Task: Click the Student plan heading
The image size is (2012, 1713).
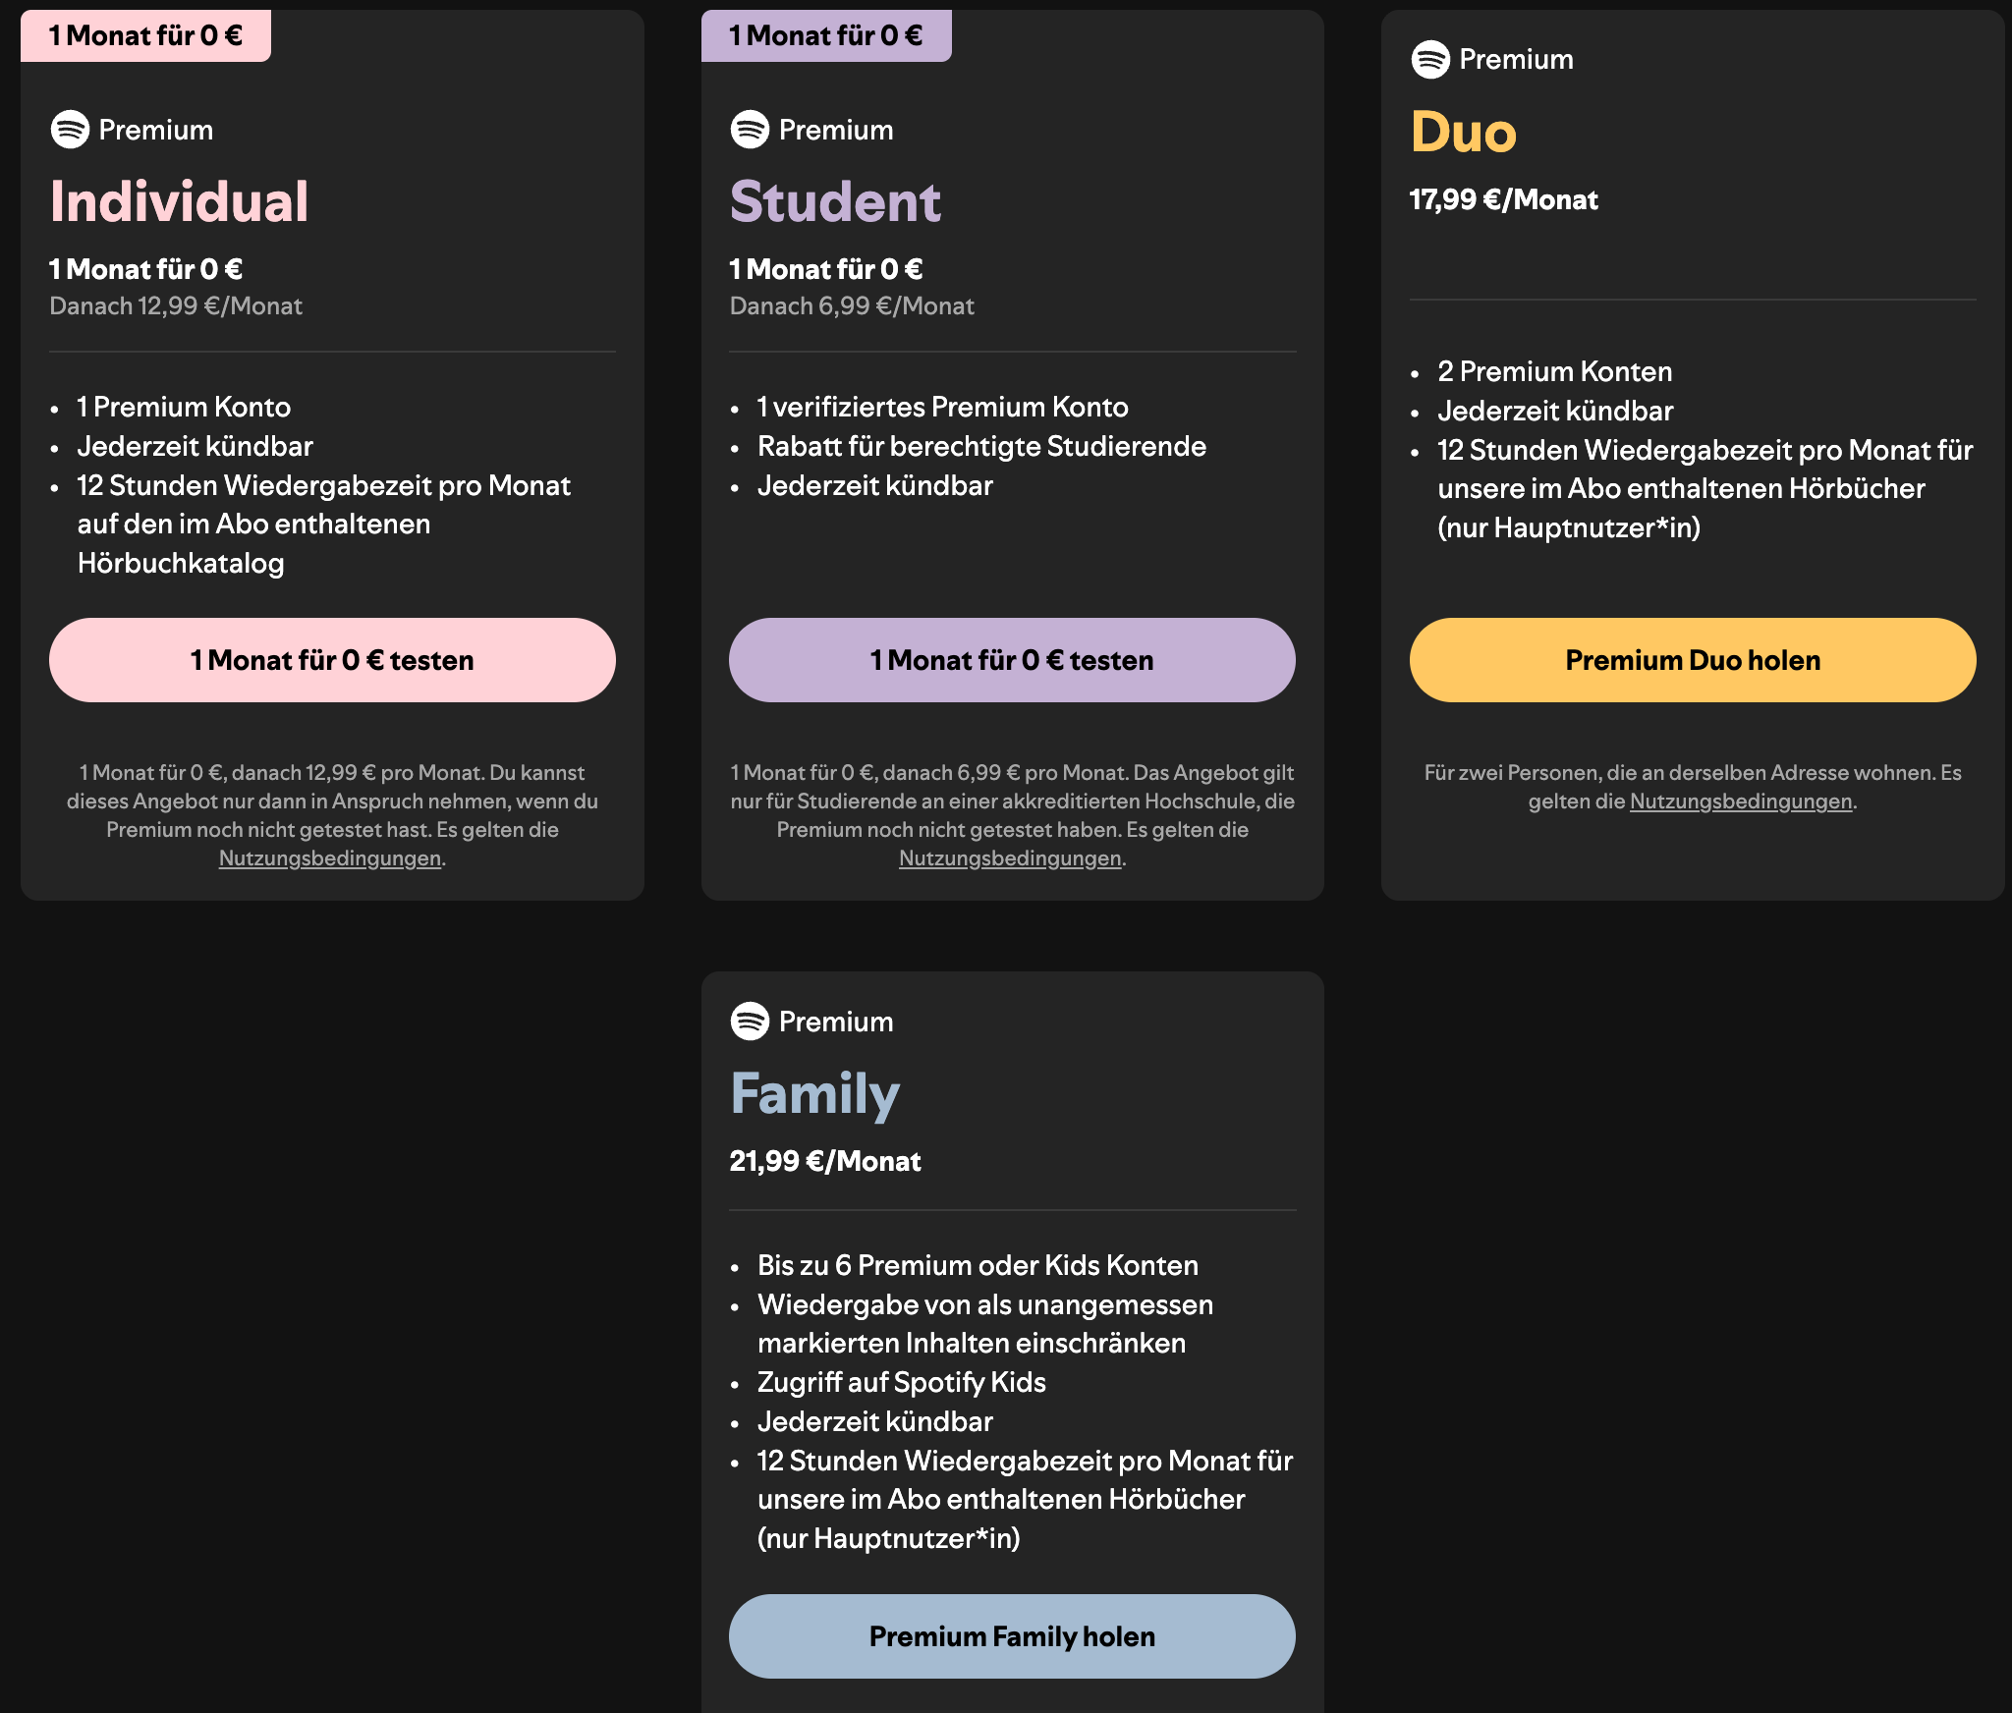Action: pos(835,202)
